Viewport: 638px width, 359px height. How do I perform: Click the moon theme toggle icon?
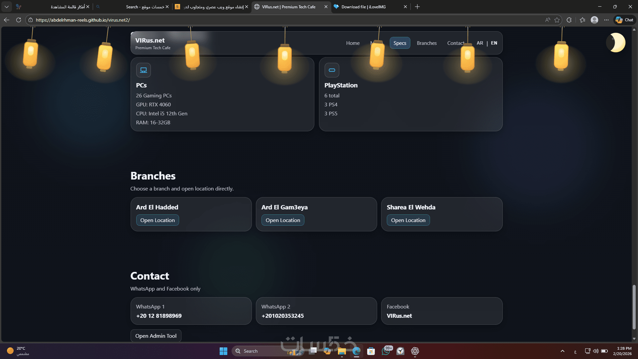click(616, 43)
